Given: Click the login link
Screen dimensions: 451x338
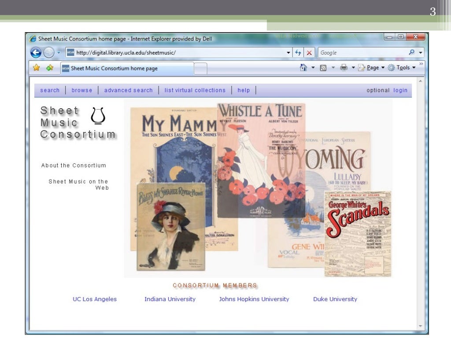Looking at the screenshot, I should pyautogui.click(x=400, y=90).
